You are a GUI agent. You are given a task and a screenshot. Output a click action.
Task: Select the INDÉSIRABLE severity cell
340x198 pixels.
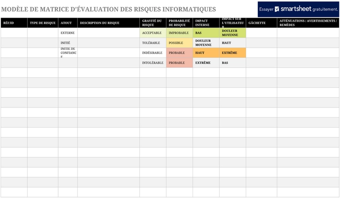(x=153, y=53)
